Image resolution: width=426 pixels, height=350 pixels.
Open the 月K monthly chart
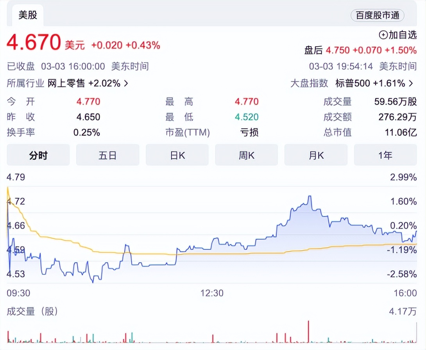(316, 155)
